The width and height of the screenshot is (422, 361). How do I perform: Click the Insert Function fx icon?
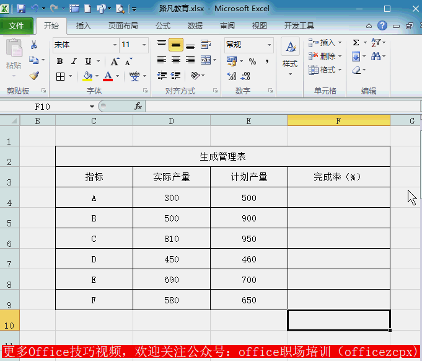(x=138, y=106)
